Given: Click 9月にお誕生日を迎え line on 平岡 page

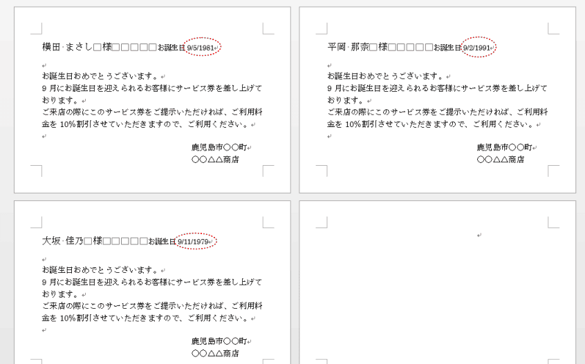Looking at the screenshot, I should pyautogui.click(x=438, y=88).
